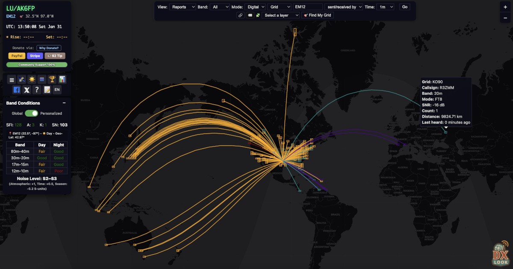The image size is (513, 269).
Task: Open the trophy leaderboard icon
Action: pos(52,79)
